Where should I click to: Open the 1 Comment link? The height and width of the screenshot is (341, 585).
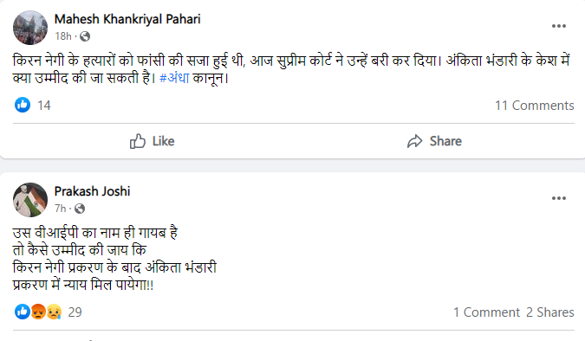point(486,312)
